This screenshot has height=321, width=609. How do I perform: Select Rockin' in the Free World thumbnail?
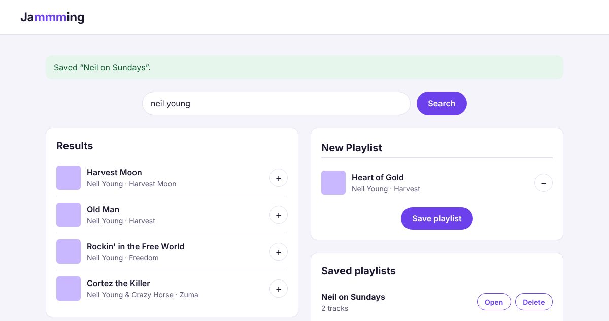(x=69, y=252)
